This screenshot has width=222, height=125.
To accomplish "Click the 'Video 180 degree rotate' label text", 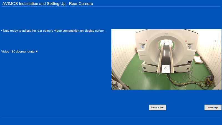I will 18,52.
